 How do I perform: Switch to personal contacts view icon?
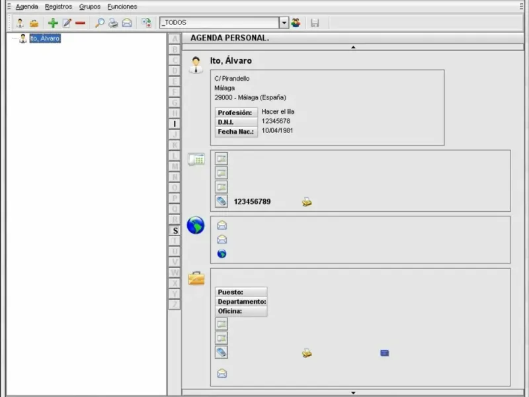[x=20, y=23]
